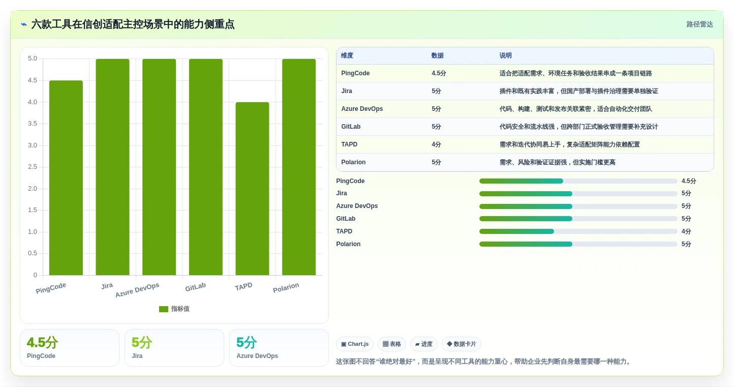Click the GitLab progress bar
The height and width of the screenshot is (387, 734).
578,219
